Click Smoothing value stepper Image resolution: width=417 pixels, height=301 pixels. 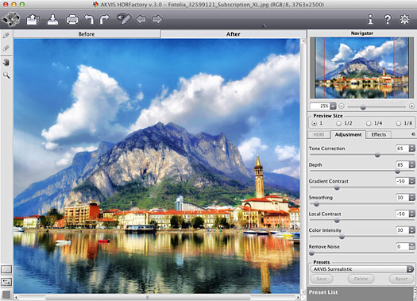pos(411,198)
